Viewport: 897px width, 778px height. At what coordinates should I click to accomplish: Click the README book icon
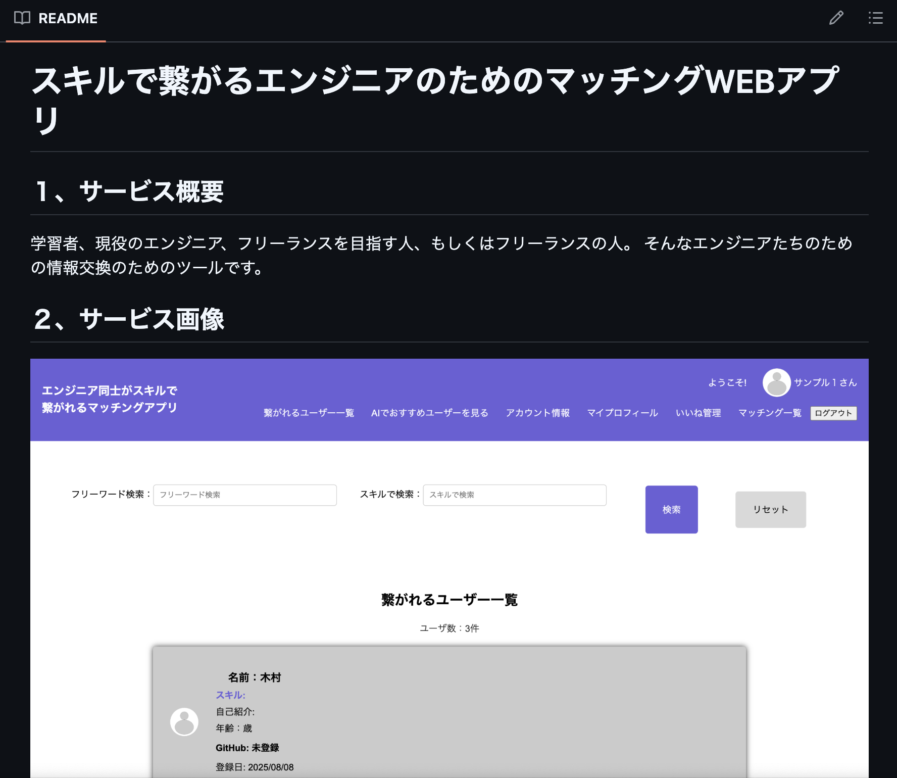tap(22, 18)
